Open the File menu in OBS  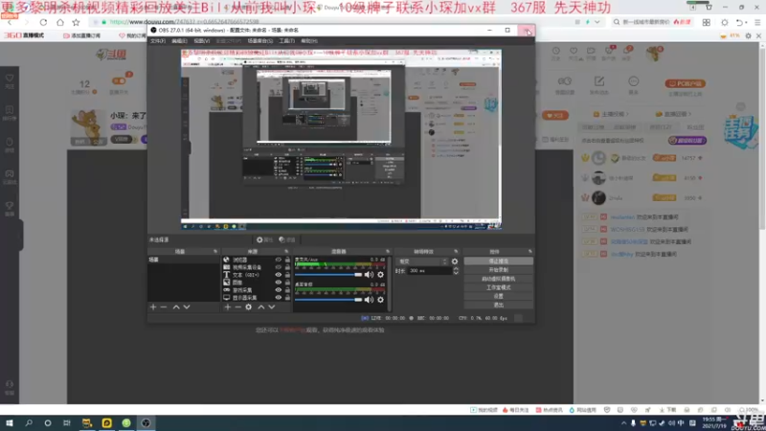point(158,41)
